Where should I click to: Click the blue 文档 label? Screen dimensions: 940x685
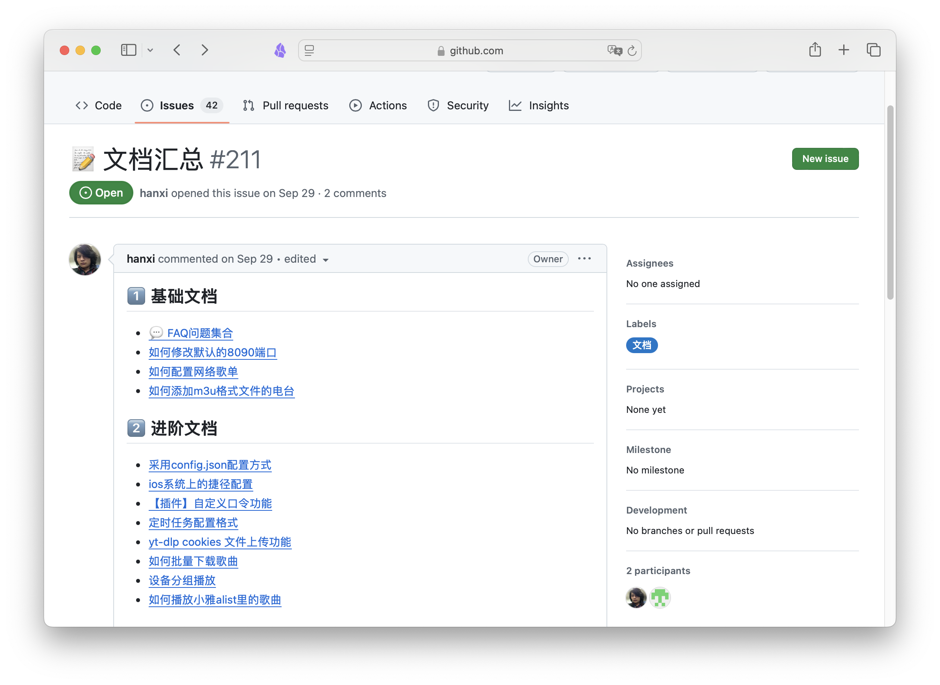641,345
